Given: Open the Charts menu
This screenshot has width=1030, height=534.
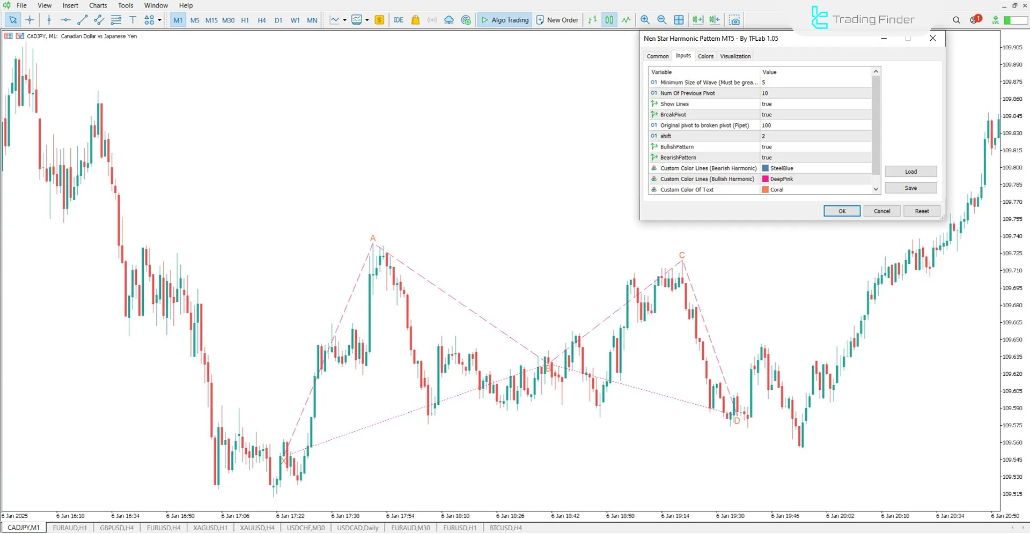Looking at the screenshot, I should pos(98,5).
